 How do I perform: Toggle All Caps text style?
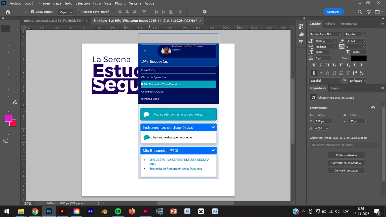tap(328, 65)
